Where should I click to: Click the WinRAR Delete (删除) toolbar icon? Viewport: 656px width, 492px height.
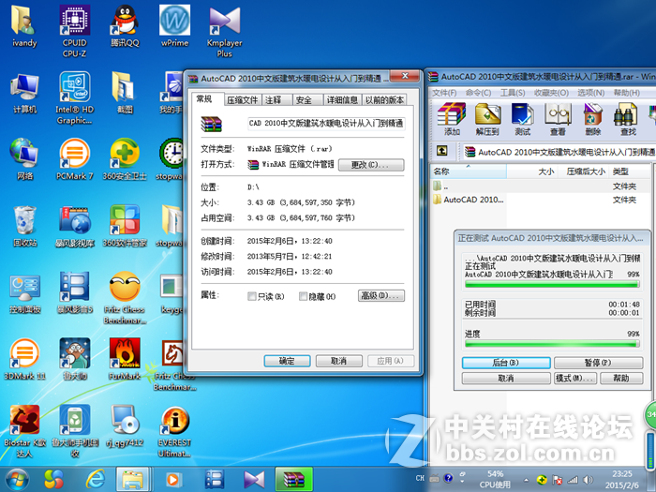click(593, 119)
